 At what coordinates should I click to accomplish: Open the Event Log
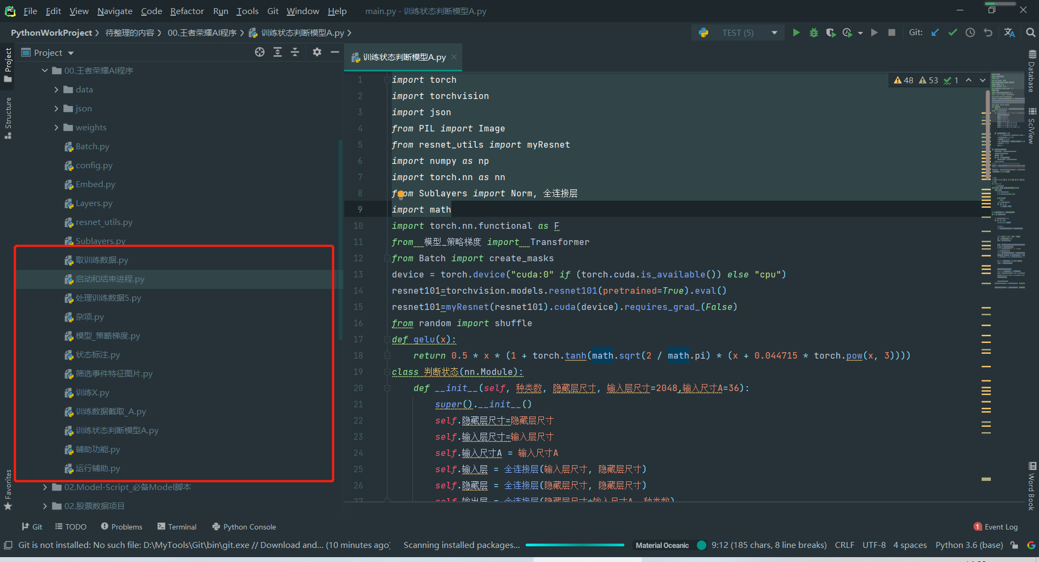coord(996,527)
